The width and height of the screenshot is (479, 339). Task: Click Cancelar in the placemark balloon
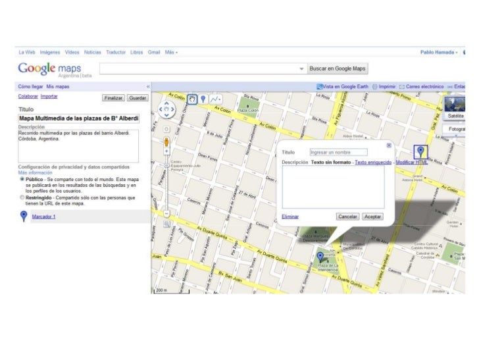[x=347, y=217]
